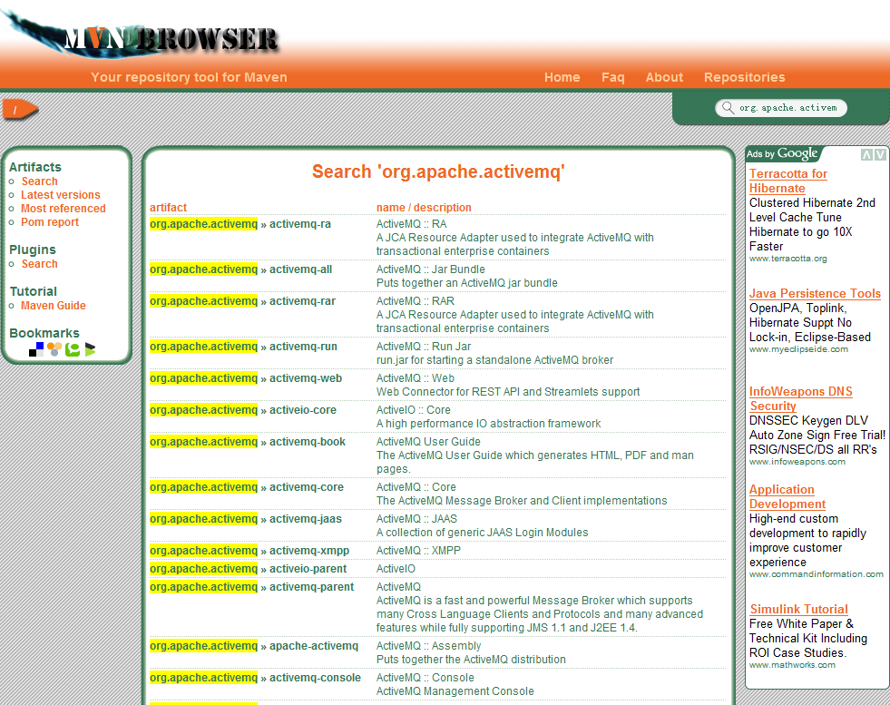Open Most referenced in sidebar
Image resolution: width=890 pixels, height=705 pixels.
(64, 209)
